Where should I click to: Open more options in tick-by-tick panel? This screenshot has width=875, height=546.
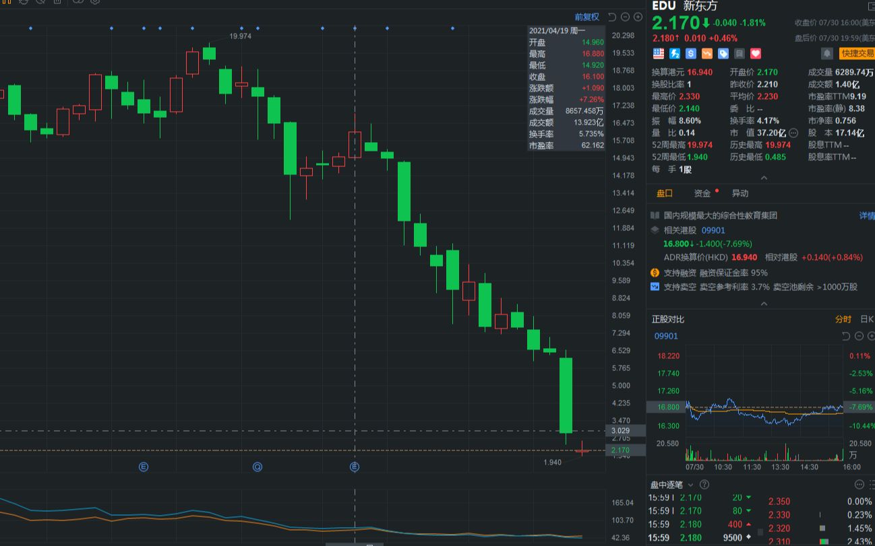859,485
